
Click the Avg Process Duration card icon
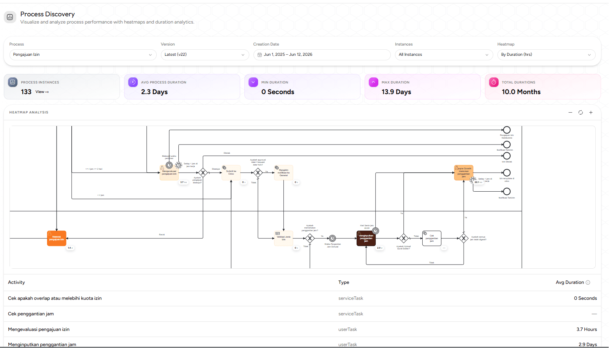pyautogui.click(x=133, y=82)
